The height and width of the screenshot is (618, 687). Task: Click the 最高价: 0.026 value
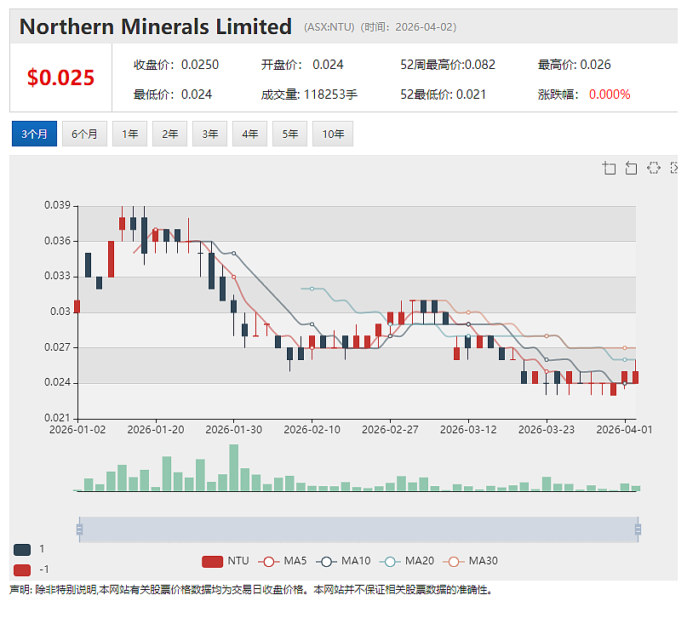(574, 65)
